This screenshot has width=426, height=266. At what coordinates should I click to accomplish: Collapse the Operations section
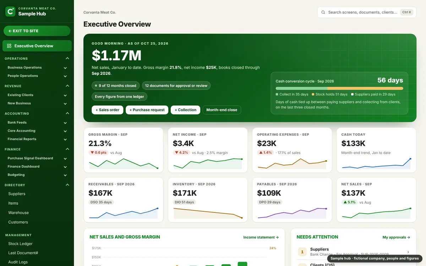point(67,59)
